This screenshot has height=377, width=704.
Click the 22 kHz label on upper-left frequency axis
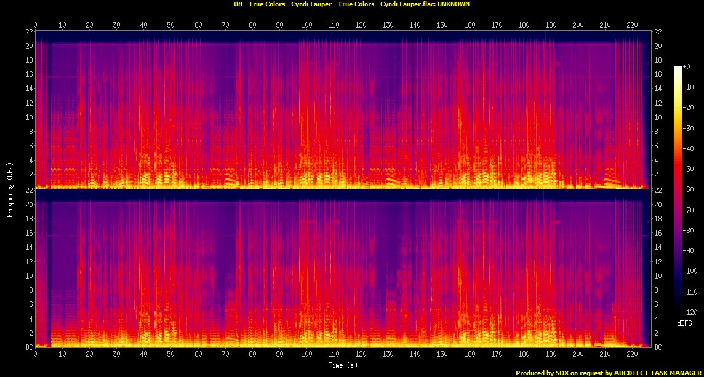click(x=29, y=31)
